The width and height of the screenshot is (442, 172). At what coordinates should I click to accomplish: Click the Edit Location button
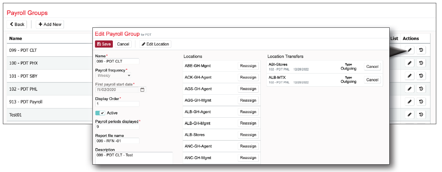[x=155, y=44]
